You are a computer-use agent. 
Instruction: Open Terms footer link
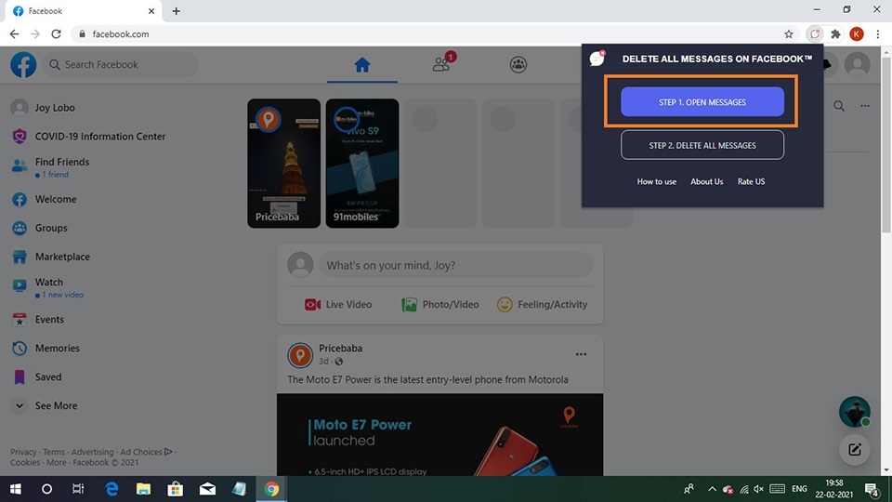point(54,452)
